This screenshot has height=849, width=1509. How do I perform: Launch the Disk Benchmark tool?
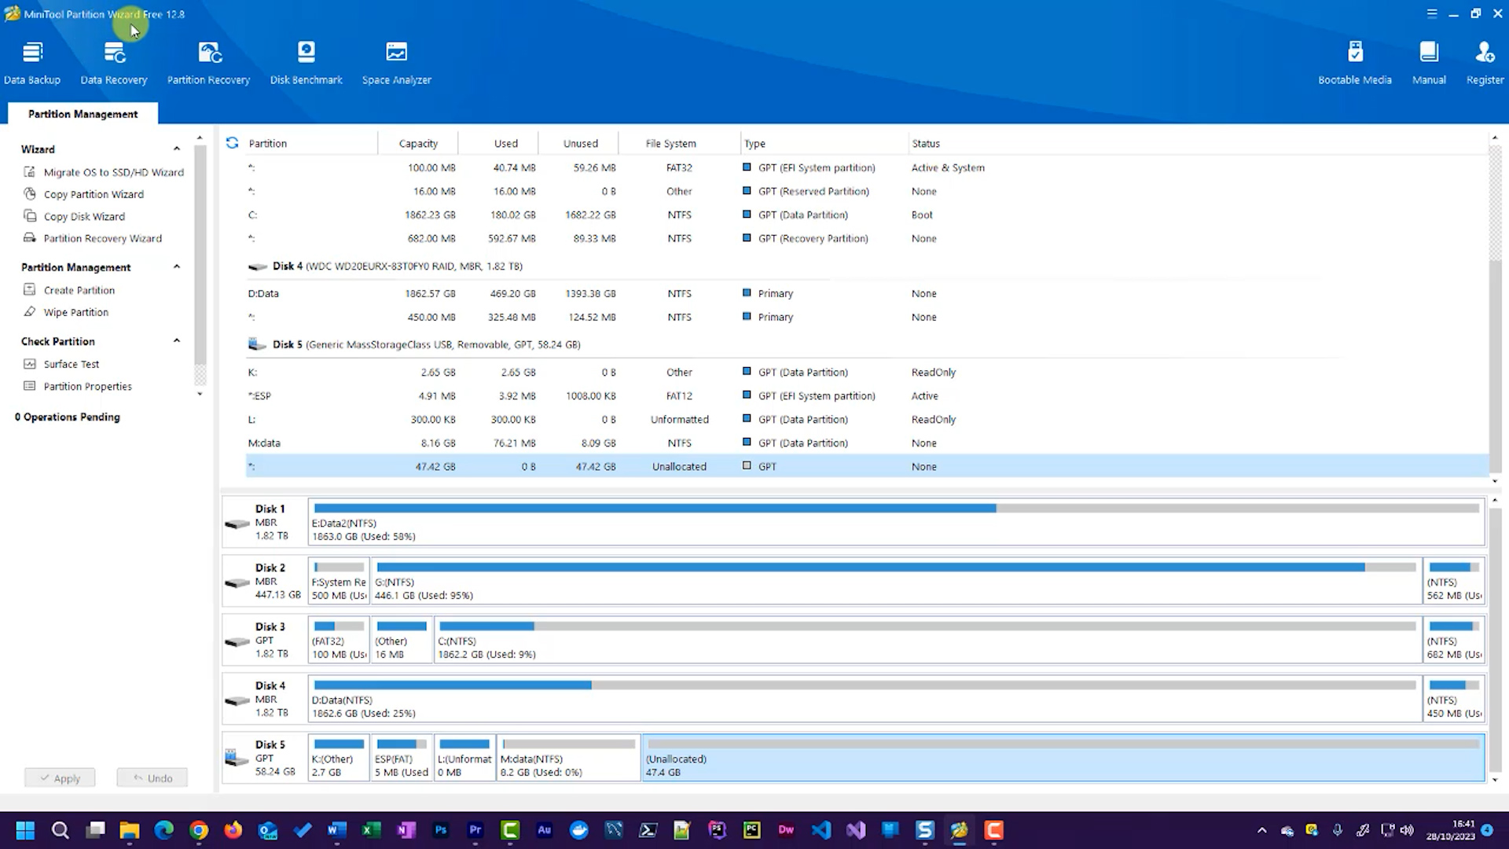(x=306, y=61)
